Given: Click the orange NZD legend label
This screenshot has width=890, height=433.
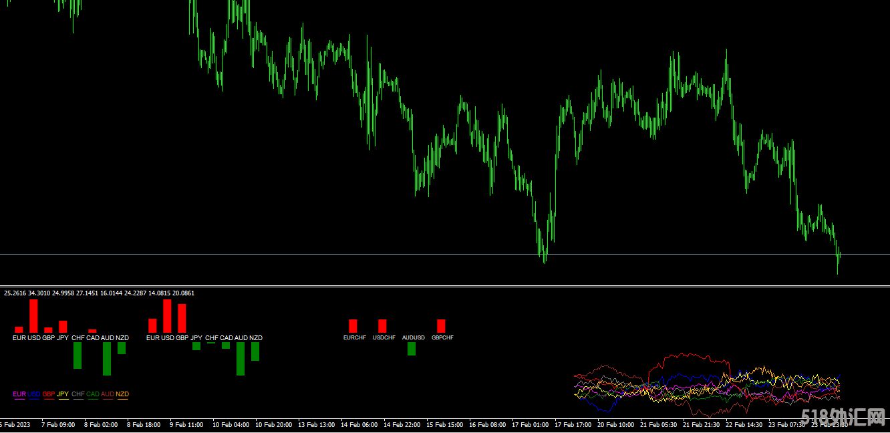Looking at the screenshot, I should [x=122, y=394].
